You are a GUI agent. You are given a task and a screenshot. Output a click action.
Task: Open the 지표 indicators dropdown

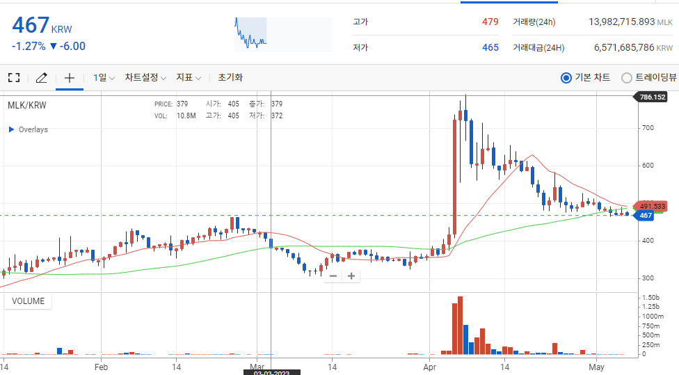189,77
